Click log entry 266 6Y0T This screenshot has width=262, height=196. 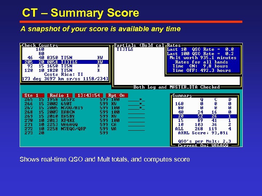click(x=84, y=104)
